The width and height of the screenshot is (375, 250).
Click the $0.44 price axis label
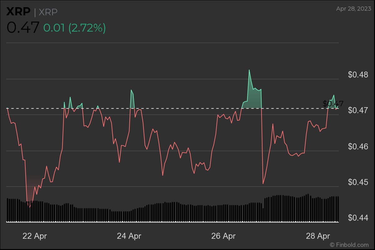coord(358,217)
